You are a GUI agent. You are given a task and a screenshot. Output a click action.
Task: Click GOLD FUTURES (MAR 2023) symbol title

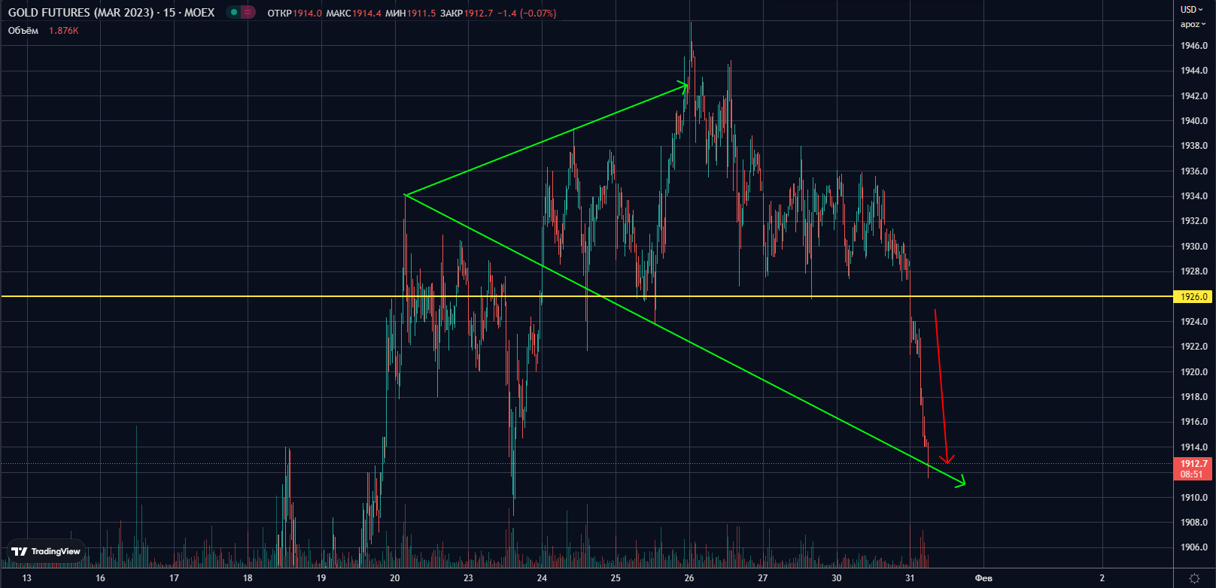pos(80,13)
